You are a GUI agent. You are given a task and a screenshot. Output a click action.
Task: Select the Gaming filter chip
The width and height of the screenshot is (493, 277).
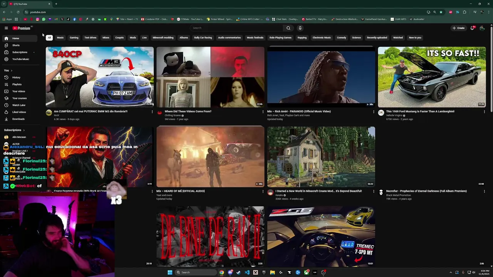(74, 38)
